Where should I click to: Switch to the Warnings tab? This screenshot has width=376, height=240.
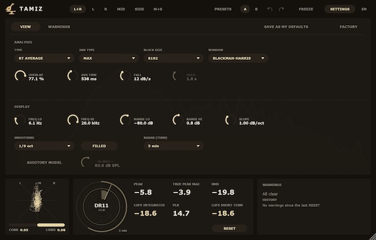(x=59, y=27)
